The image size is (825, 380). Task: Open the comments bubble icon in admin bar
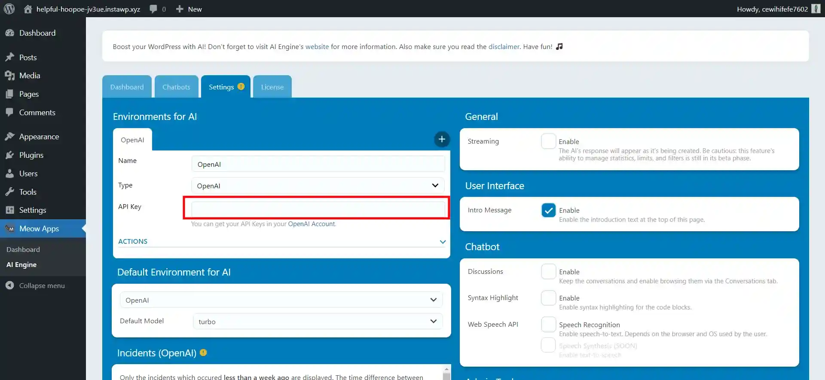[x=153, y=9]
